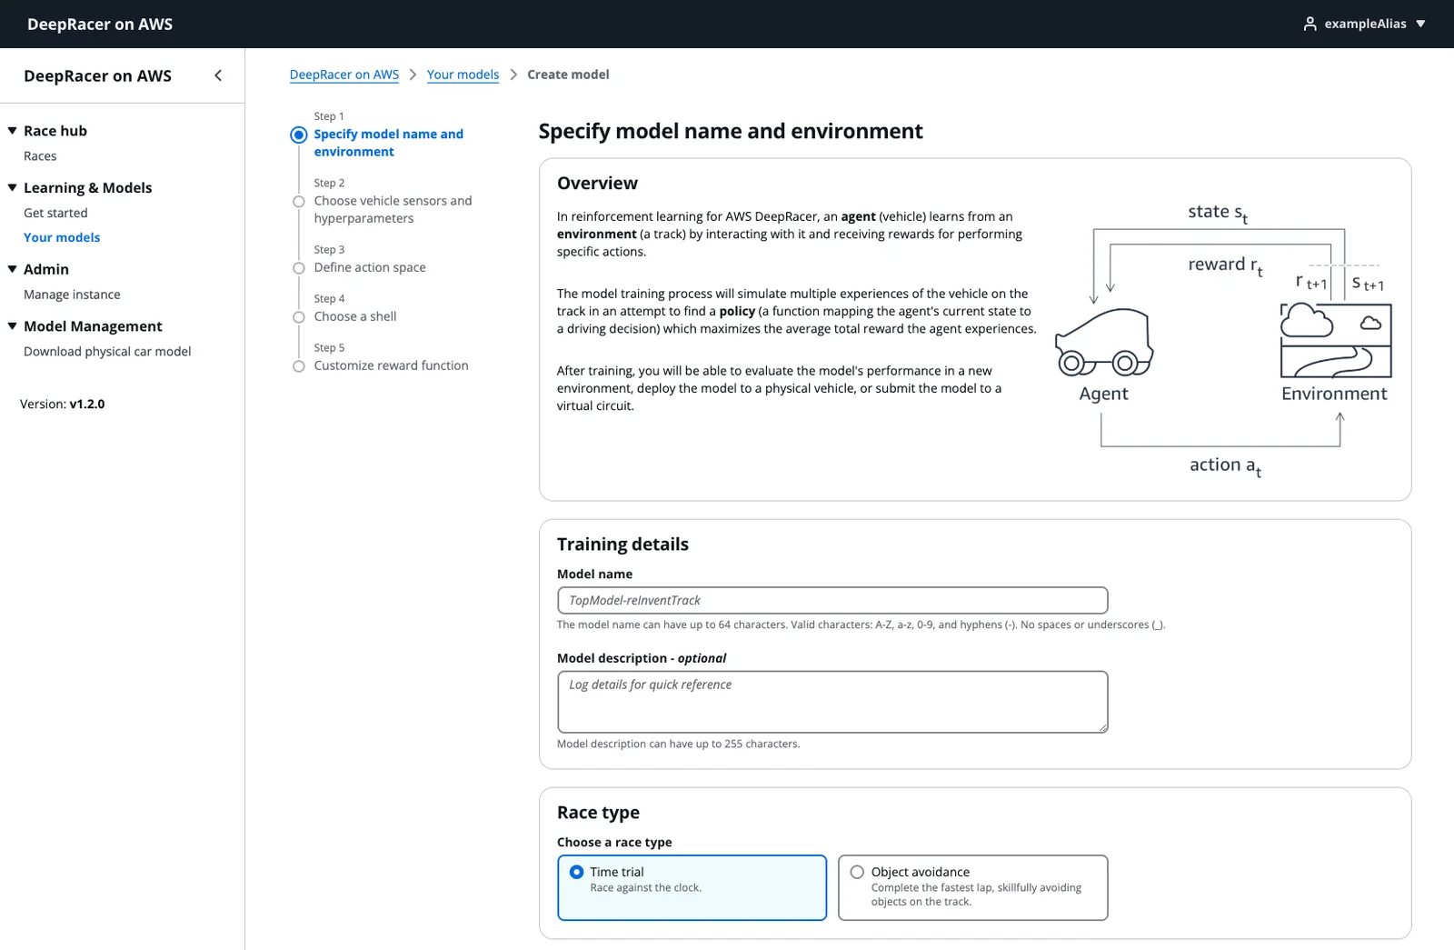This screenshot has width=1454, height=950.
Task: Click the breadcrumb chevron after DeepRacer on AWS
Action: click(413, 75)
